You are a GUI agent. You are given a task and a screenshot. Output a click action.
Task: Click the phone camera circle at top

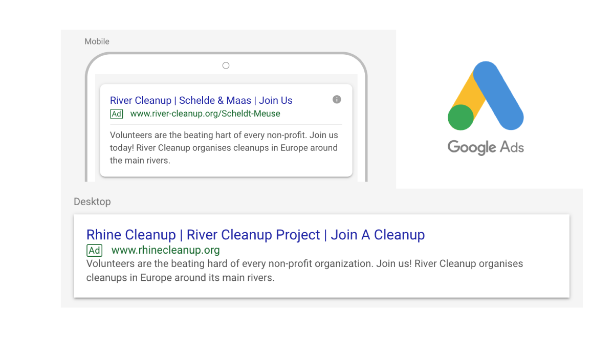point(226,65)
